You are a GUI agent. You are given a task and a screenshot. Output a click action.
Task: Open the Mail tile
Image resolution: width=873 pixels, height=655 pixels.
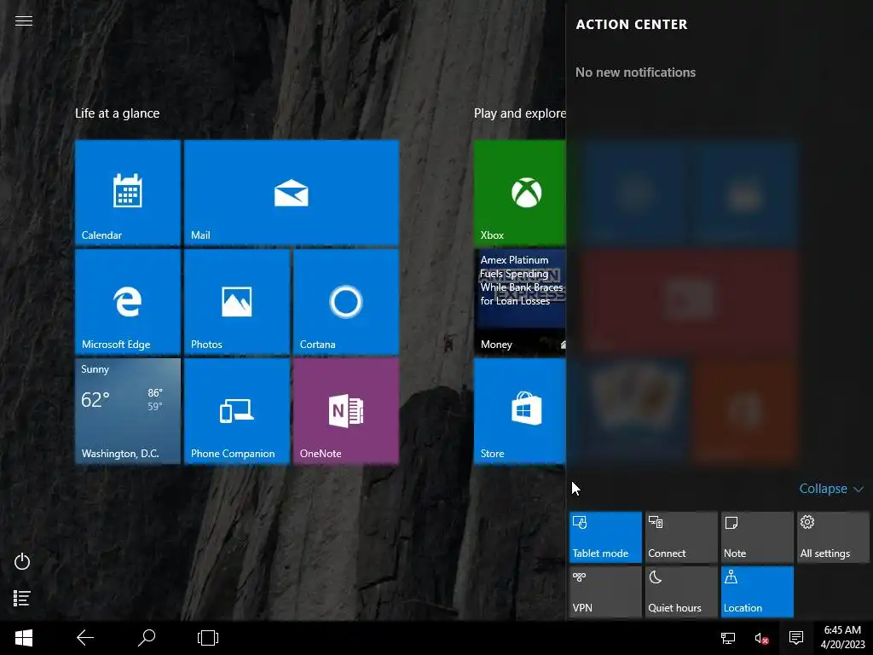pyautogui.click(x=292, y=192)
